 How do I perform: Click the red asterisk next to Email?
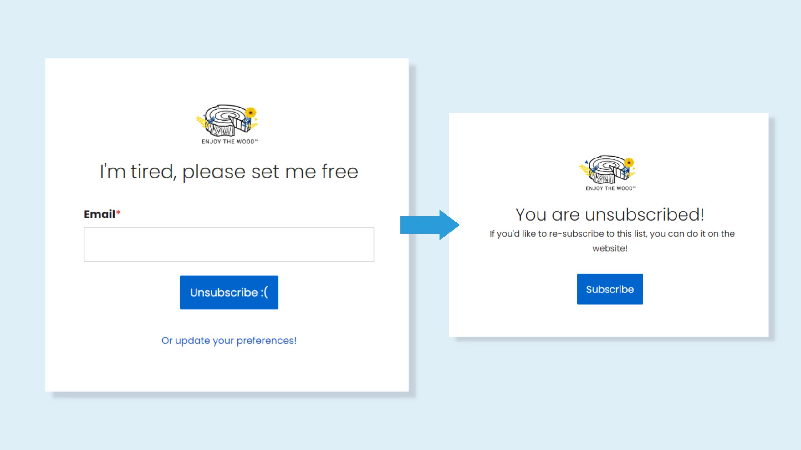coord(119,213)
